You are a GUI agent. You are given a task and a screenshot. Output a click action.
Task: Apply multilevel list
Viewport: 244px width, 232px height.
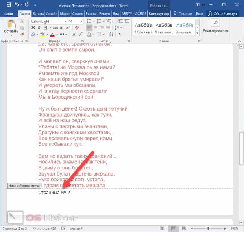(x=109, y=21)
